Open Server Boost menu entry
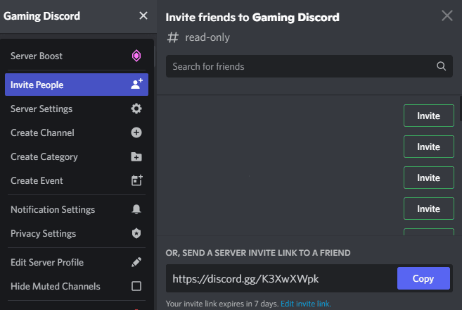This screenshot has width=462, height=310. 77,56
